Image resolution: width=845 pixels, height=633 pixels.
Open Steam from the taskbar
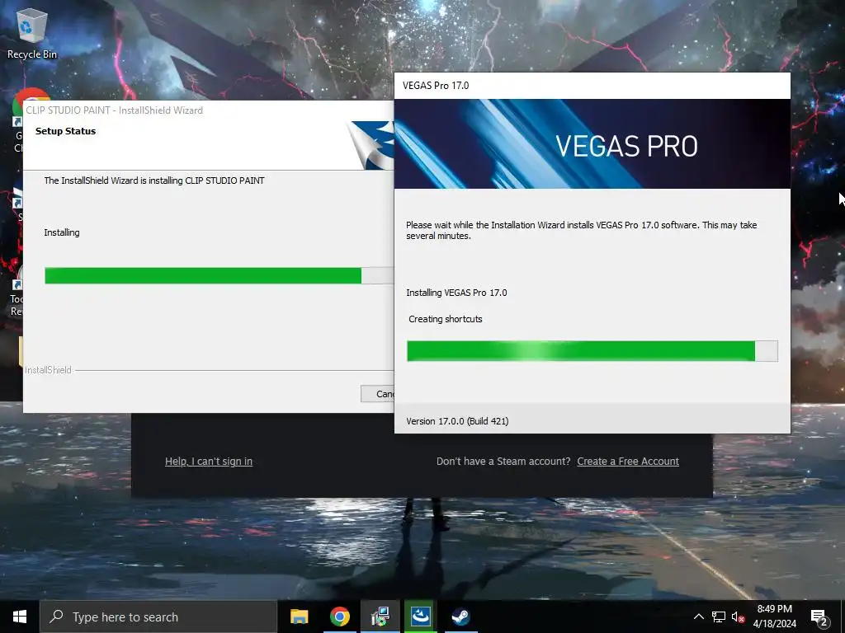[x=460, y=617]
